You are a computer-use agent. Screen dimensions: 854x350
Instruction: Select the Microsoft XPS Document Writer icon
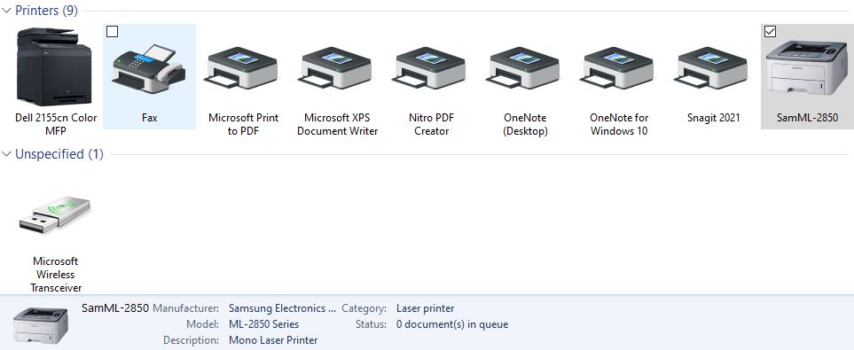coord(337,68)
